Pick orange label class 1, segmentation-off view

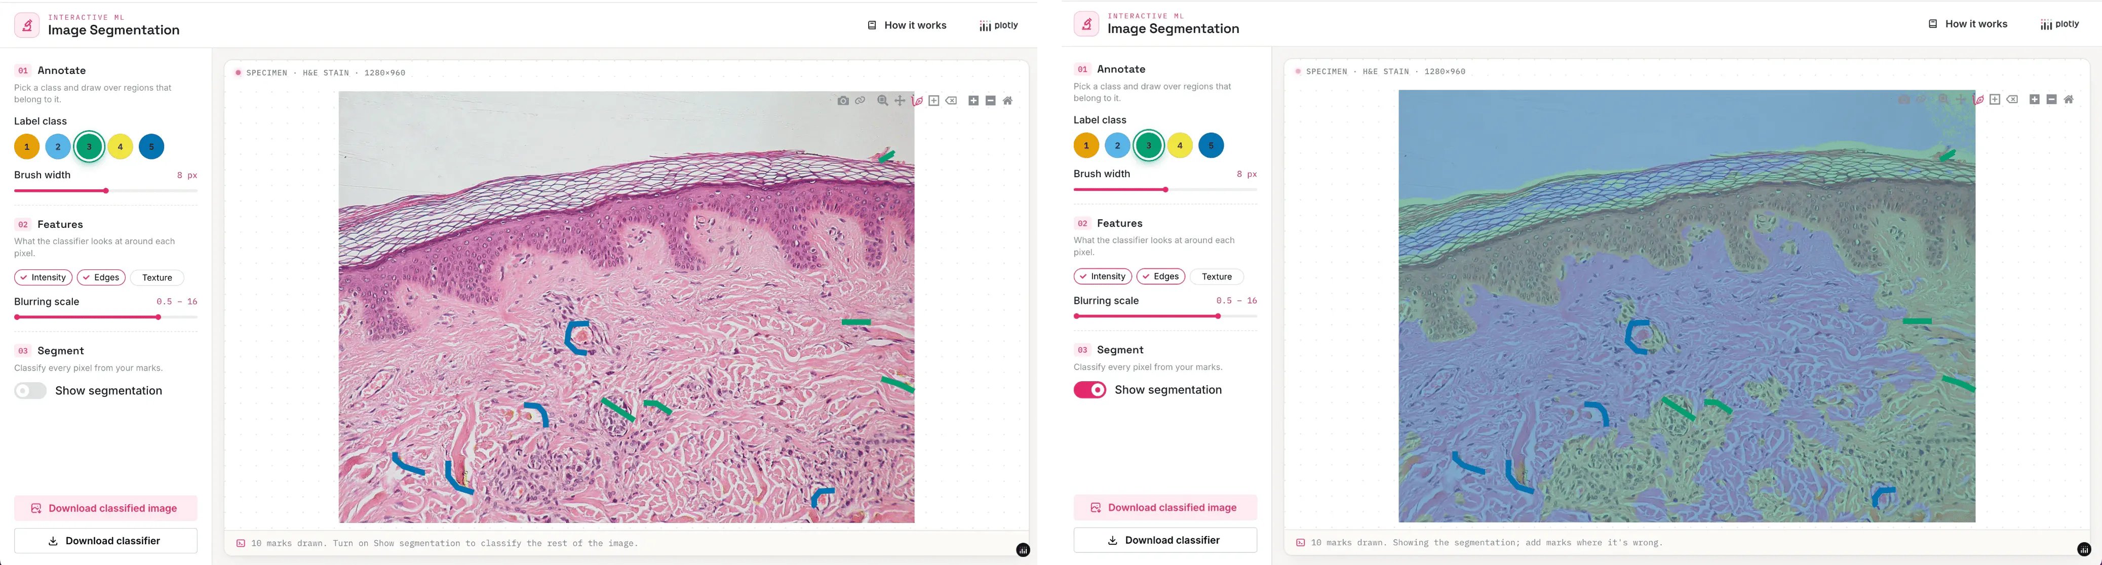27,147
